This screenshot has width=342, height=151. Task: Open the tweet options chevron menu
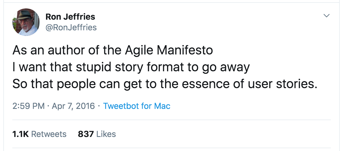[326, 16]
